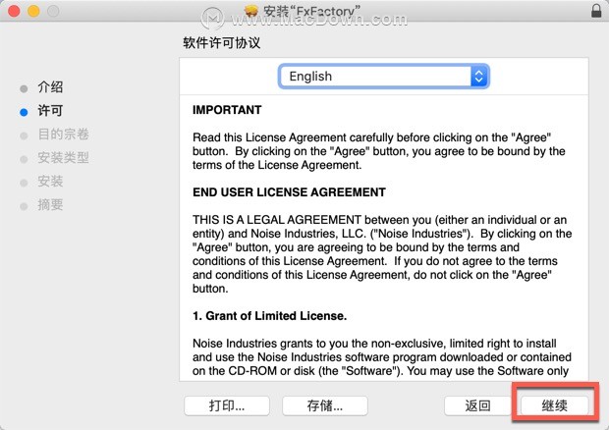Click the 打印... (Print) button
The height and width of the screenshot is (430, 609).
pos(227,405)
